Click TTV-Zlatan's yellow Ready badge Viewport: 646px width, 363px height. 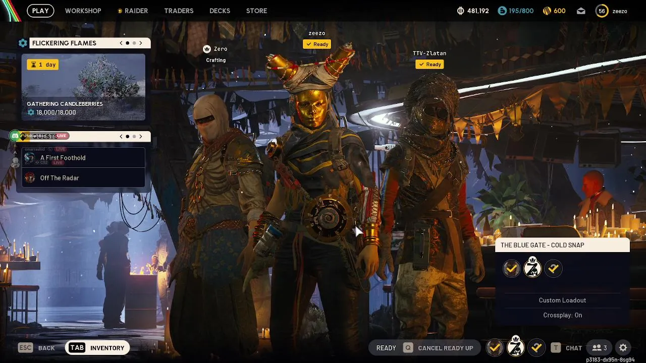pyautogui.click(x=429, y=65)
